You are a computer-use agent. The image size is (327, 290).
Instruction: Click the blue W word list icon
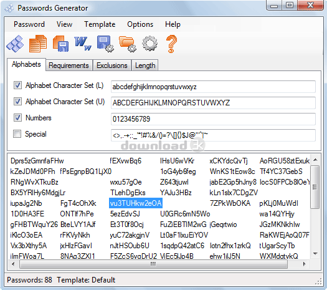coord(83,44)
